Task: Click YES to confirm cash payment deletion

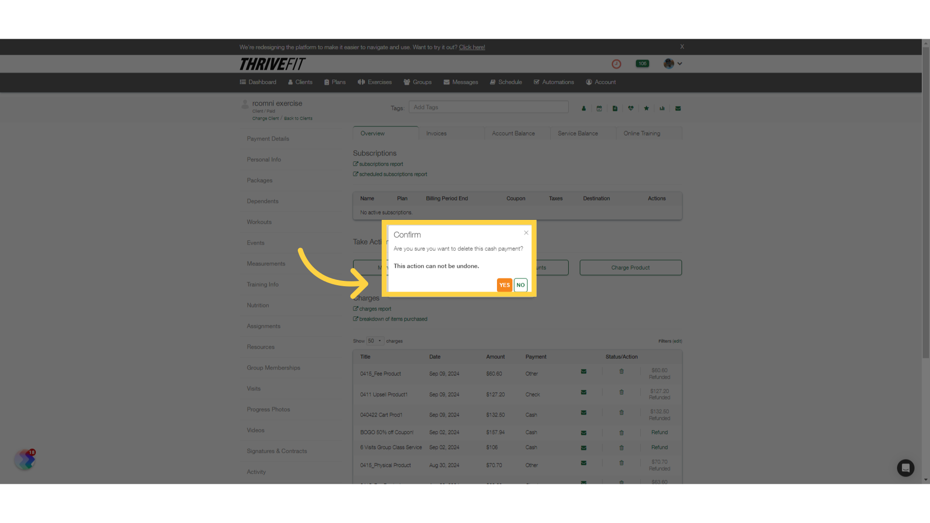Action: point(505,285)
